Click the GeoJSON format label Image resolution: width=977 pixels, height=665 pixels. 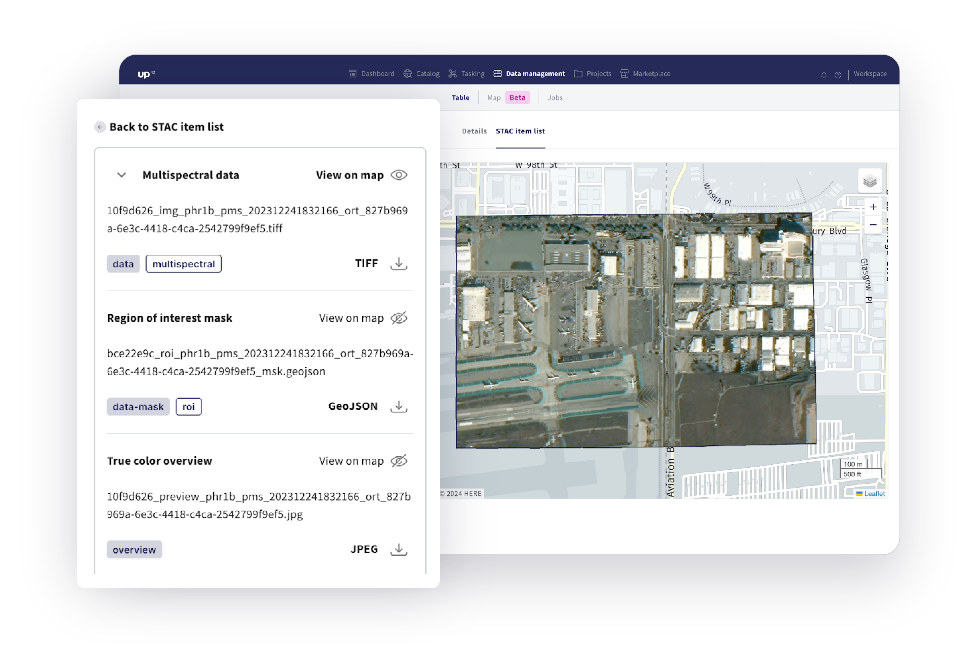point(353,406)
